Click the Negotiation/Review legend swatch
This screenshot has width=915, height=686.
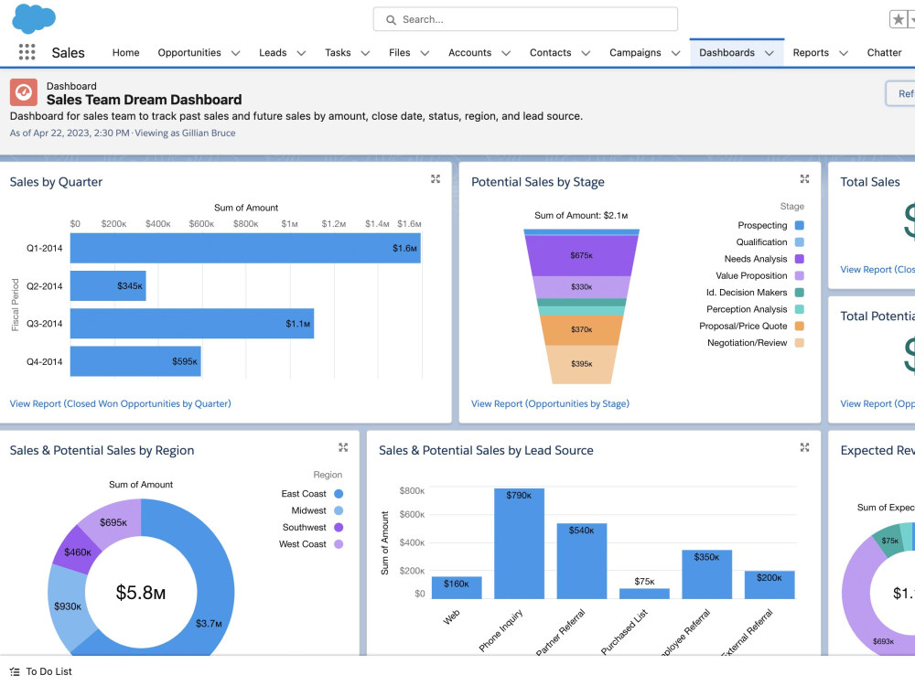pyautogui.click(x=800, y=343)
